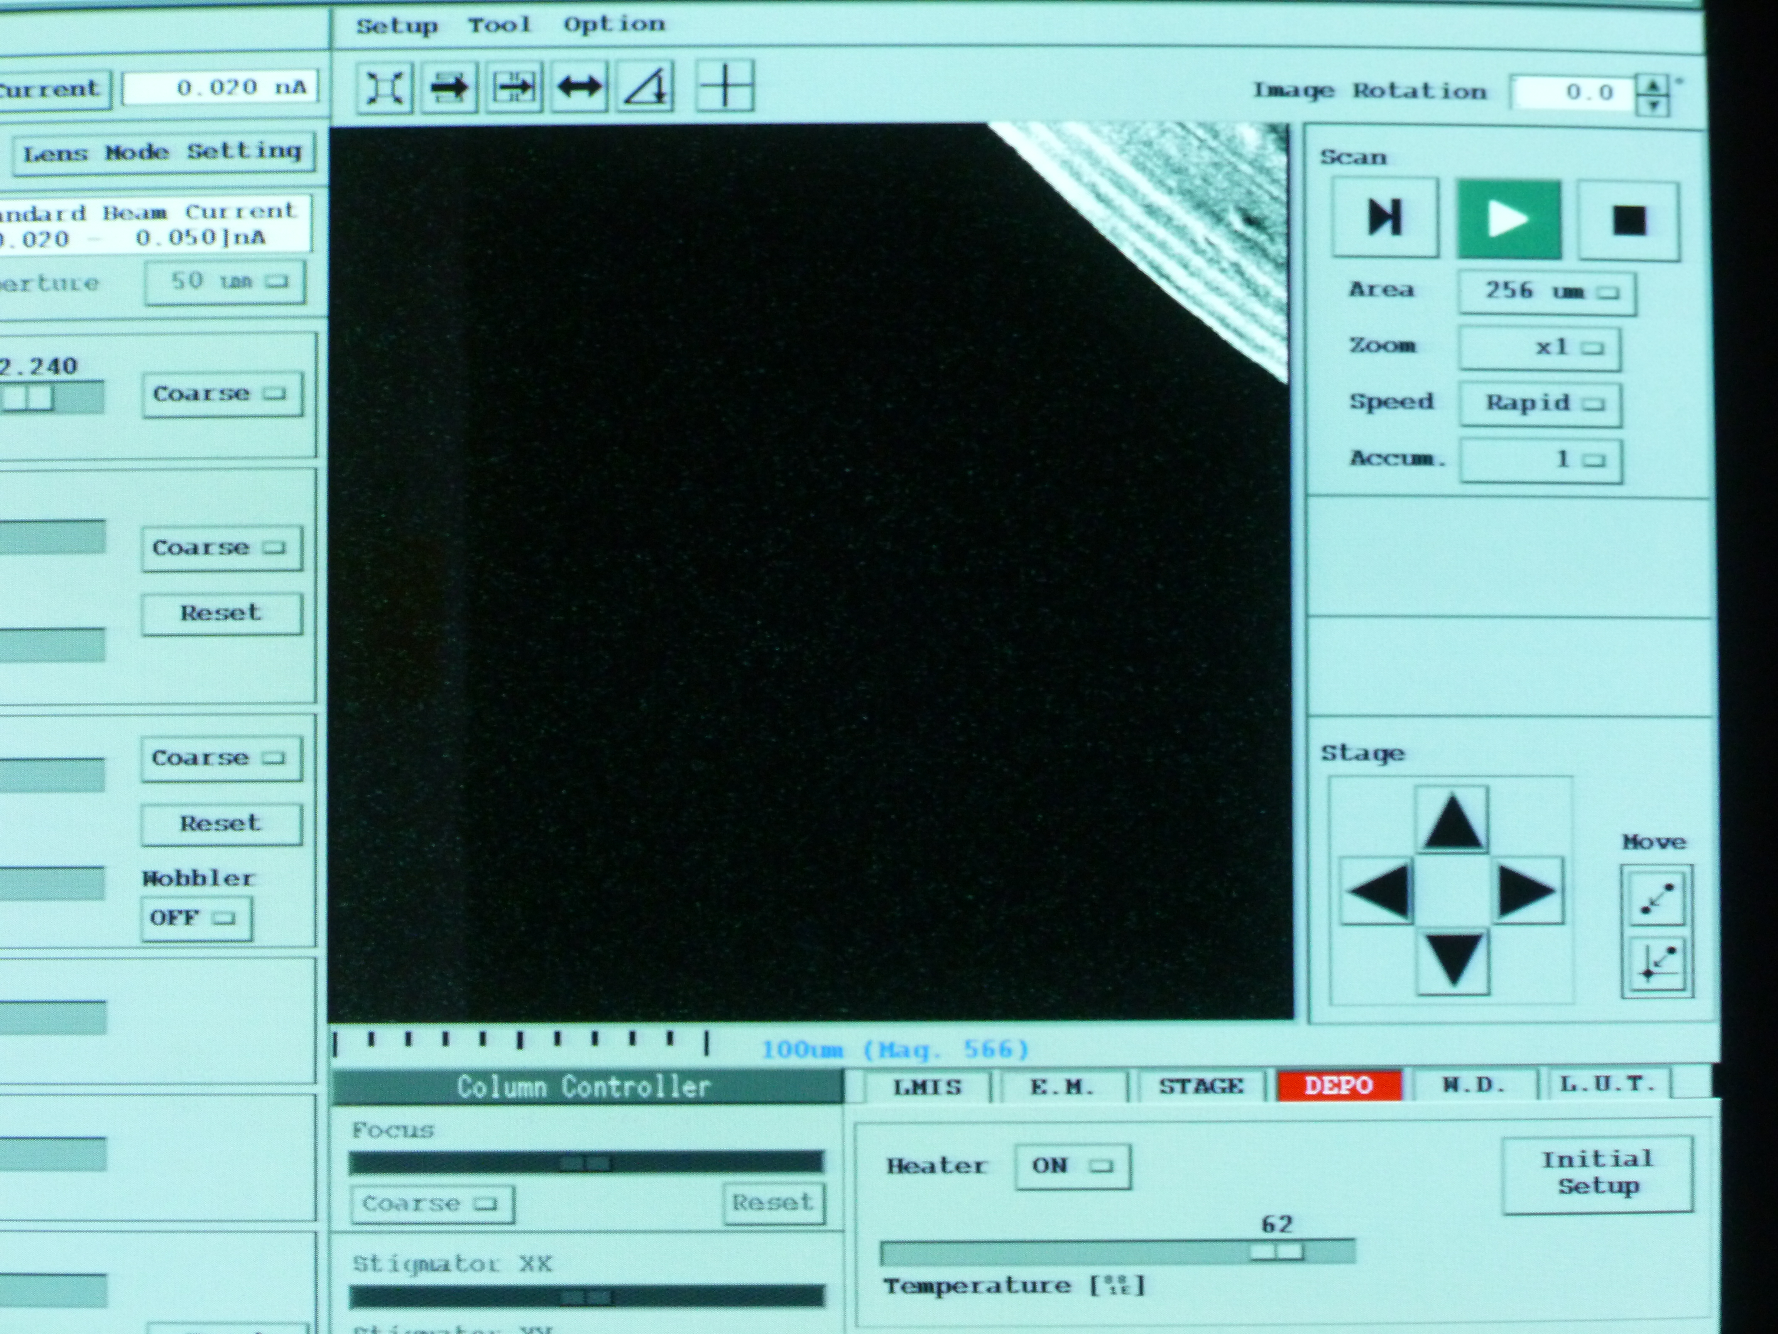Screen dimensions: 1778x1334
Task: Toggle the Heater ON switch
Action: [1072, 1166]
